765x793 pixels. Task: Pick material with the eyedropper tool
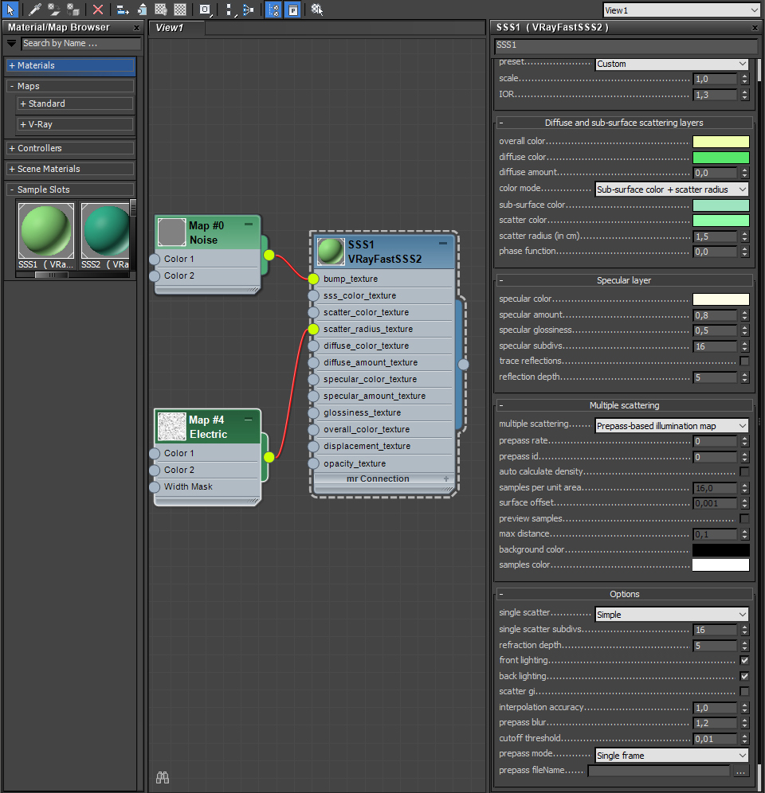(x=34, y=9)
